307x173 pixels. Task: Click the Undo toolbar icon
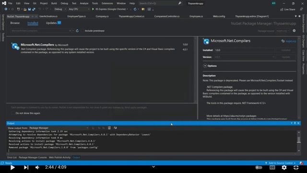[40, 9]
